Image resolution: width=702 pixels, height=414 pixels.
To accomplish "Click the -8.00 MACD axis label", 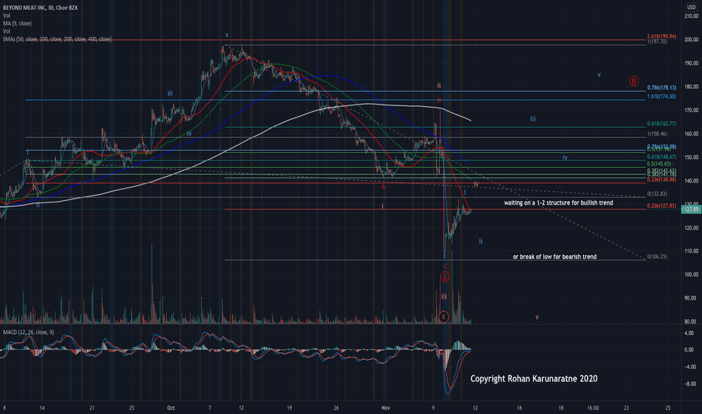I will coord(690,384).
